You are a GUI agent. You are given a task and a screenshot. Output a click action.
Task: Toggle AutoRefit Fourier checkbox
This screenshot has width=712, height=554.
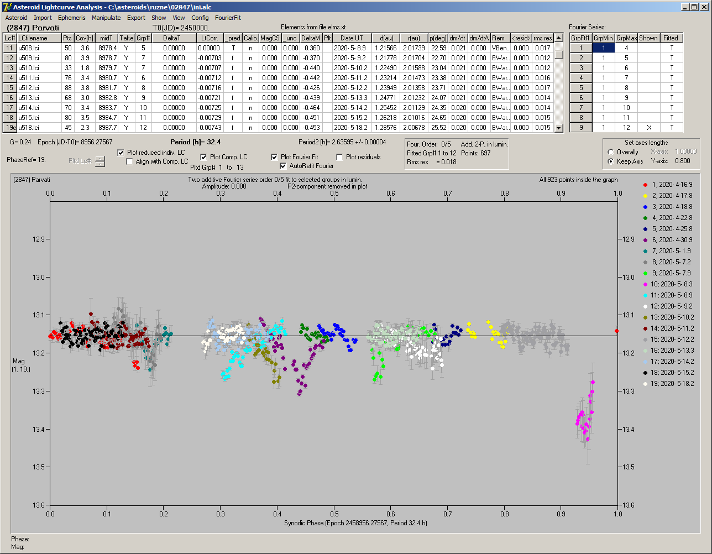[284, 166]
